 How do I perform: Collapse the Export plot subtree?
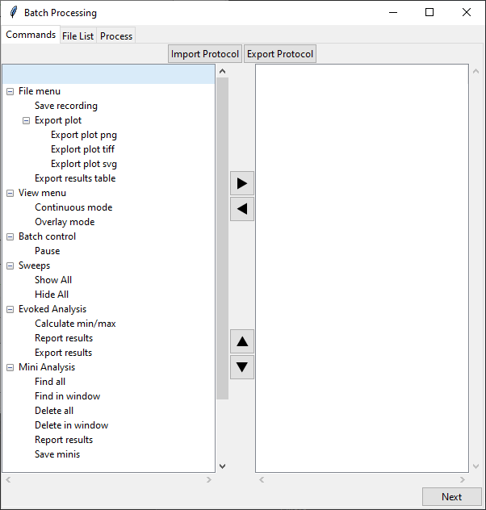tap(26, 121)
